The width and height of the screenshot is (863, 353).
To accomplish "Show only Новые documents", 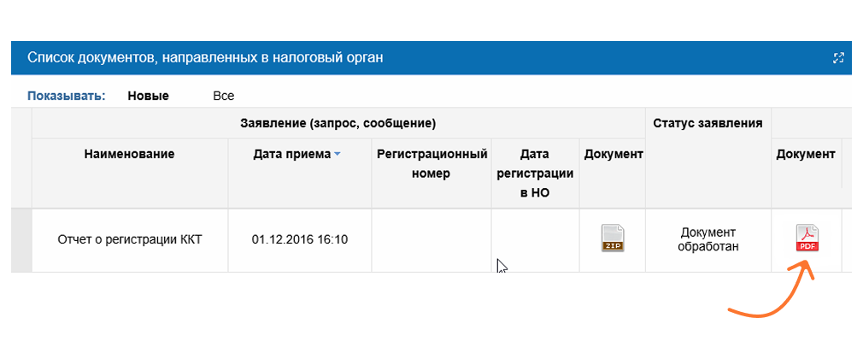I will click(148, 96).
